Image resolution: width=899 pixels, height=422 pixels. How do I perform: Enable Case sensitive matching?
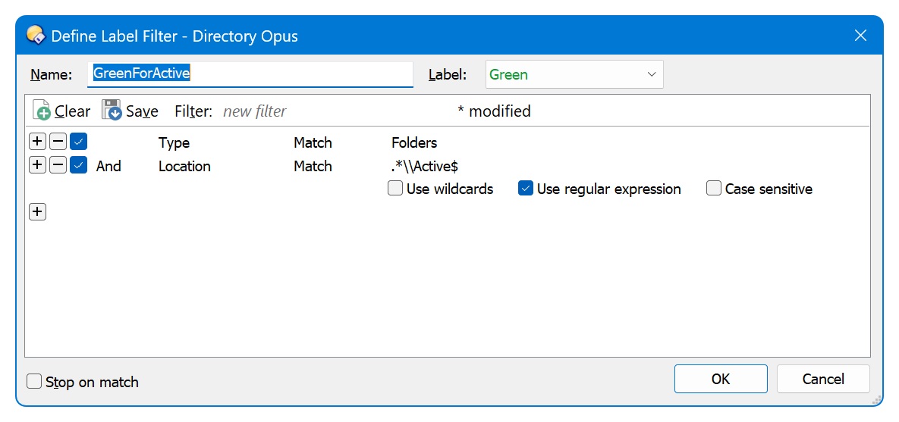(759, 189)
